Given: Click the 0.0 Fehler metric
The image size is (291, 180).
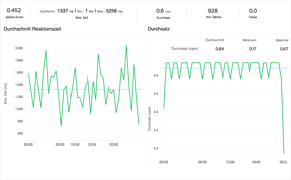Looking at the screenshot, I should coord(253,11).
